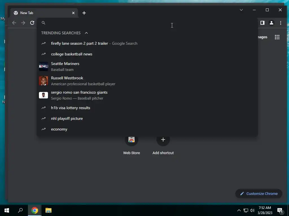The width and height of the screenshot is (289, 216).
Task: Select economy trending suggestion
Action: (147, 129)
